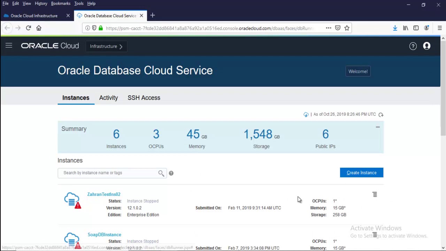This screenshot has height=251, width=446.
Task: Click the search magnifier icon
Action: (x=161, y=173)
